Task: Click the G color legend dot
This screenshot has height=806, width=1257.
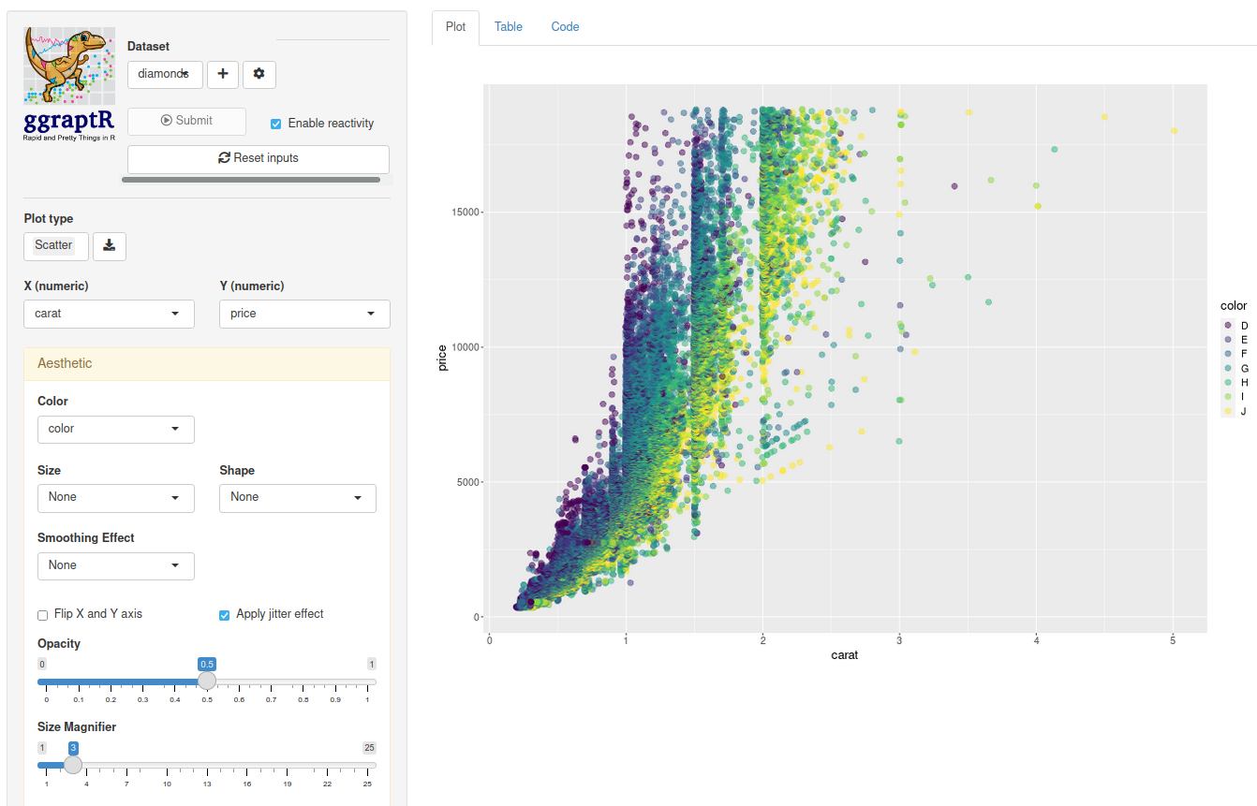Action: (x=1228, y=369)
